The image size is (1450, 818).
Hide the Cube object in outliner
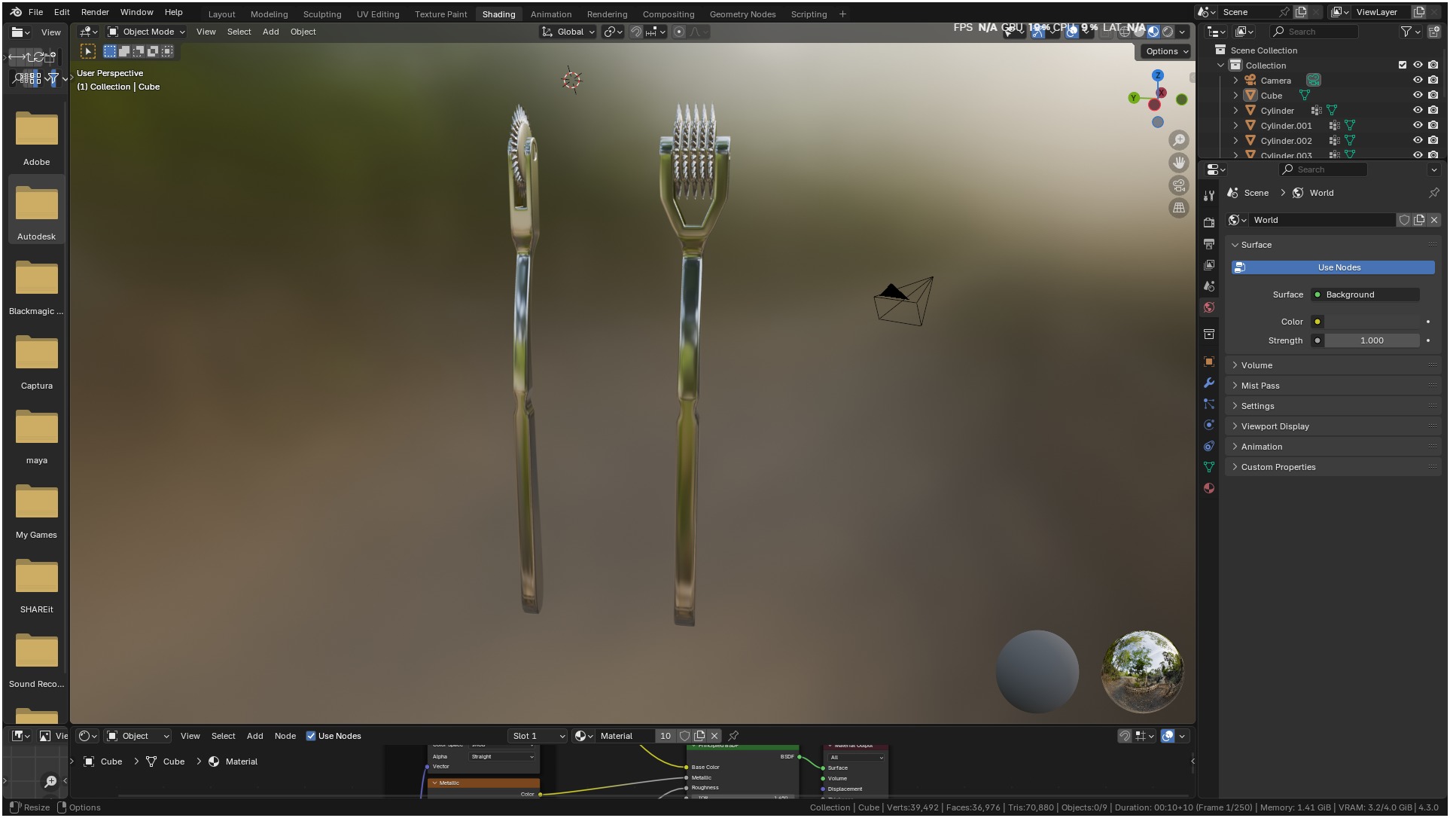point(1418,96)
